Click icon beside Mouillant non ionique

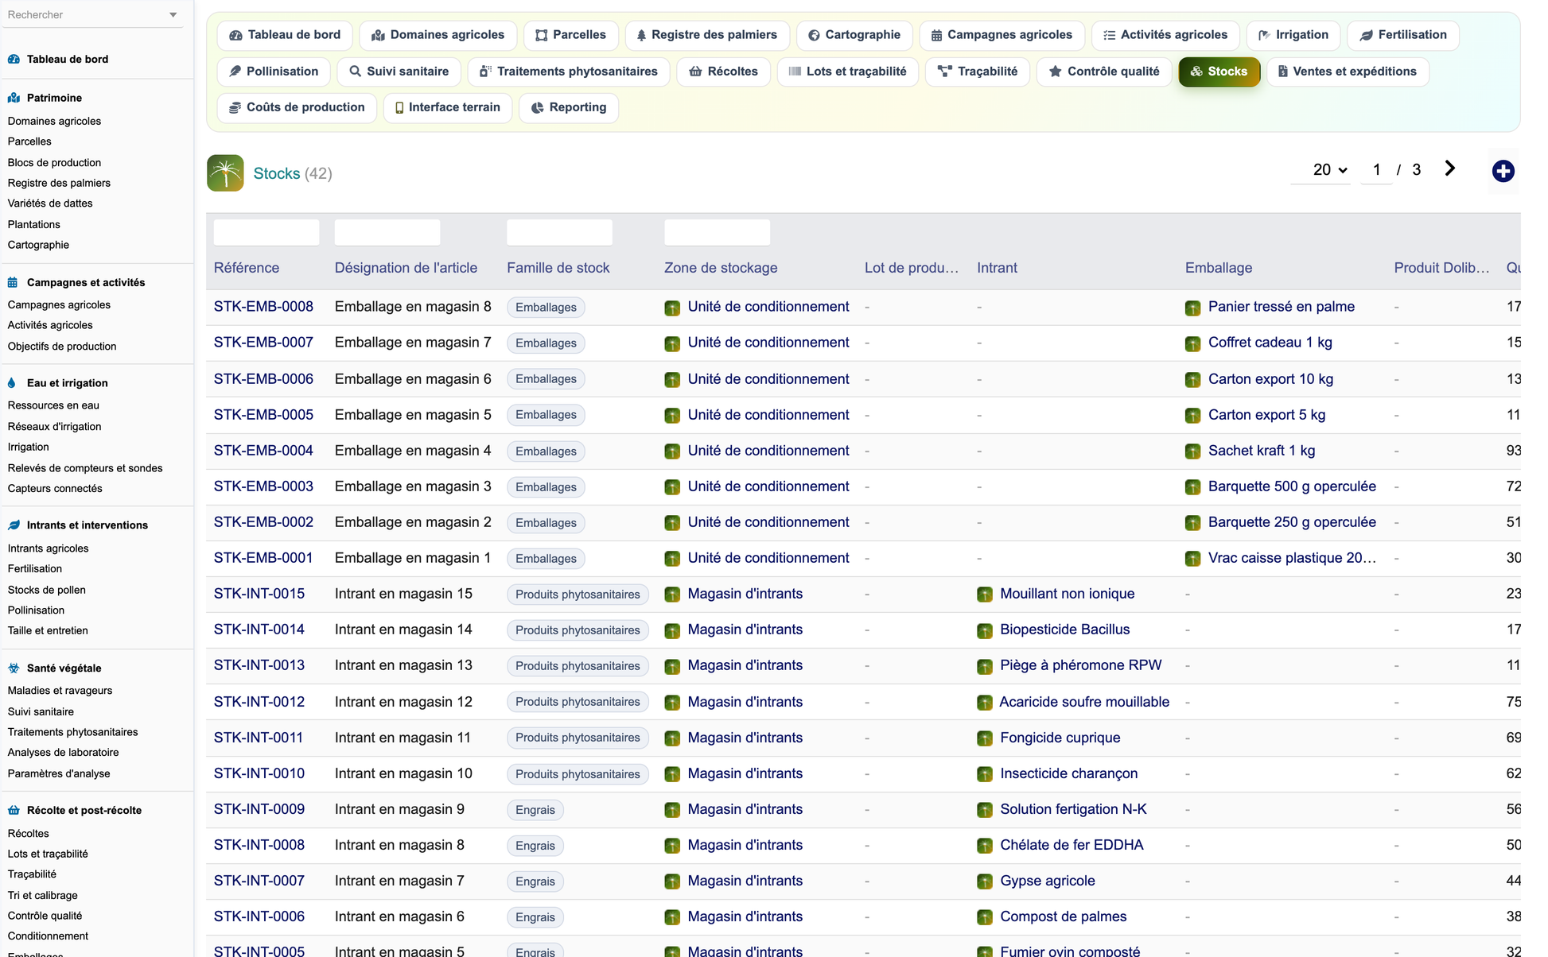pos(985,595)
